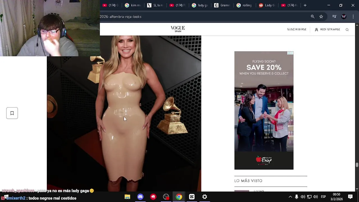Click the bookmark save-article icon
The image size is (359, 202).
(x=12, y=113)
